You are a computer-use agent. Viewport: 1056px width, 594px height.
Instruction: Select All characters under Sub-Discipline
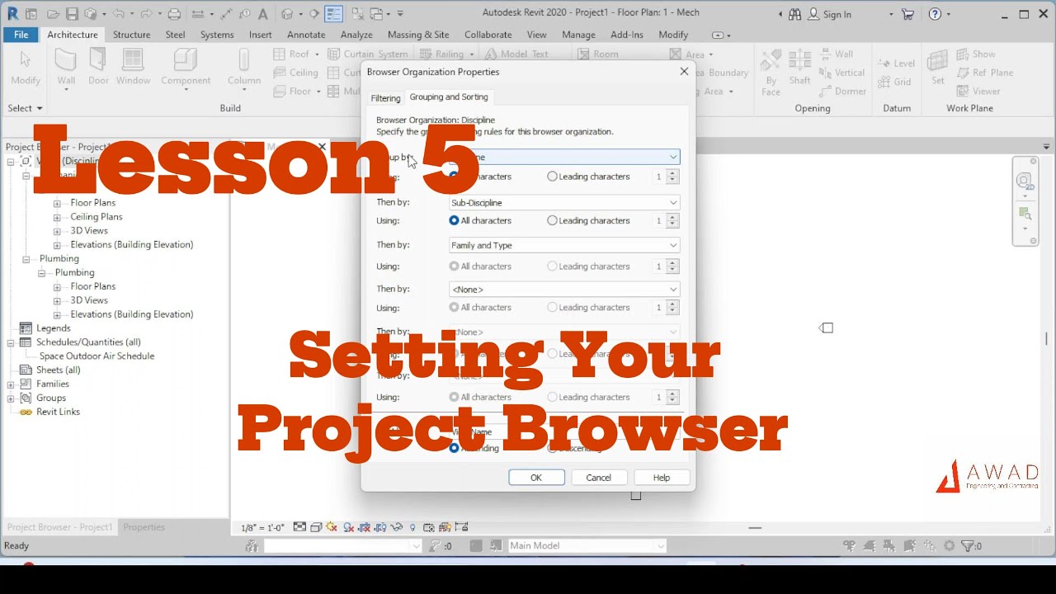(454, 220)
